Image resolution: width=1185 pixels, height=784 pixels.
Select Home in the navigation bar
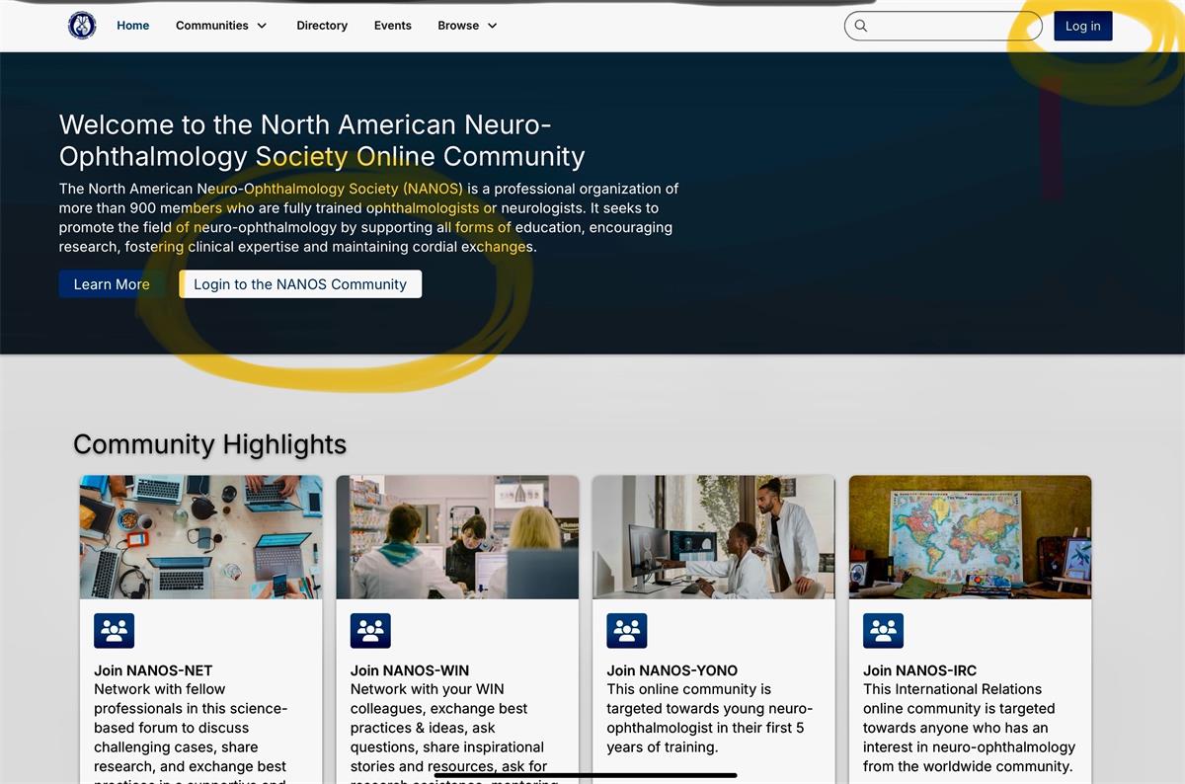[132, 25]
